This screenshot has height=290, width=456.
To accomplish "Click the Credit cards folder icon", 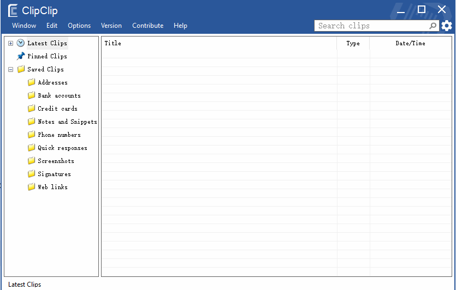I will coord(32,108).
